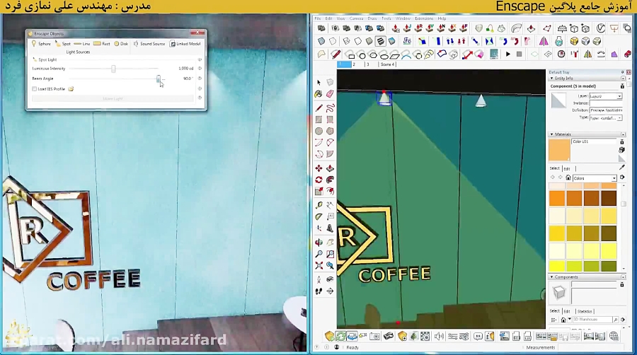The width and height of the screenshot is (637, 355).
Task: Collapse the Entity Info panel header
Action: pyautogui.click(x=552, y=78)
